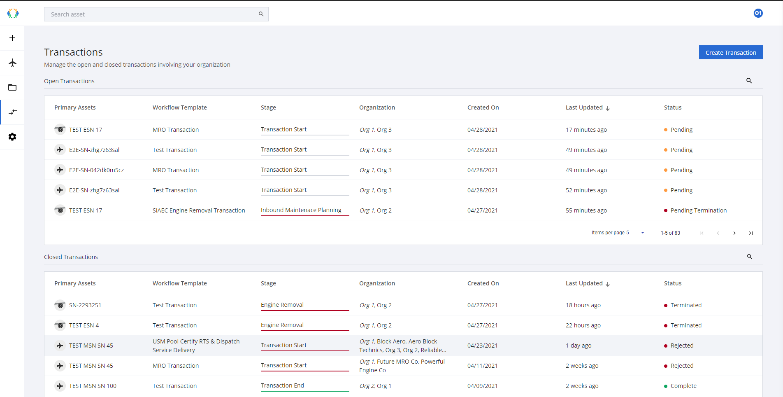Sort open table by Organization header

[x=377, y=107]
